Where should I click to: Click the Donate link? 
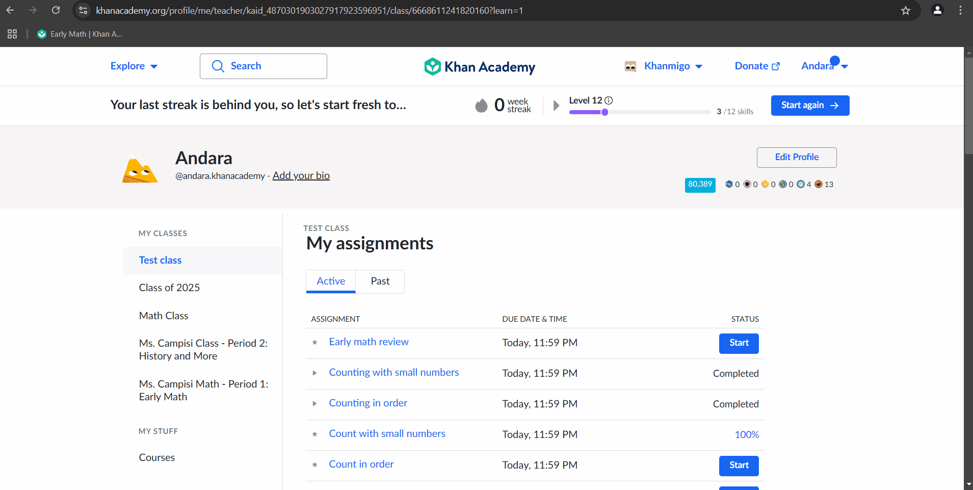(757, 66)
